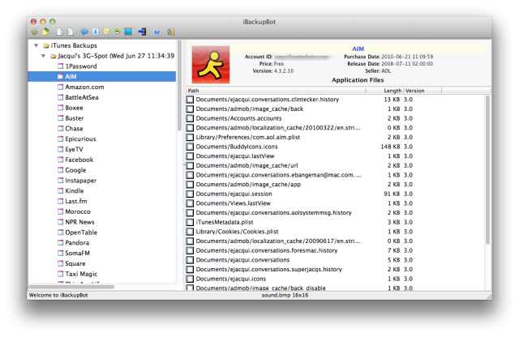Select the ejacqui.conversations.foresmac.history row
519x337 pixels.
click(x=335, y=250)
